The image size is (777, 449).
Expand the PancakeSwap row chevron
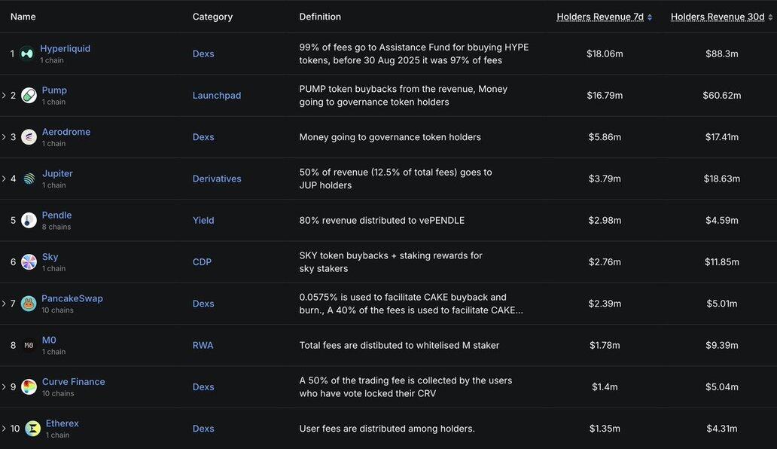(x=4, y=304)
